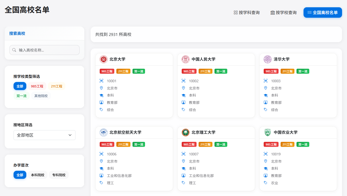Image resolution: width=347 pixels, height=196 pixels.
Task: Open the 北京航空航天大学 card title
Action: 125,132
